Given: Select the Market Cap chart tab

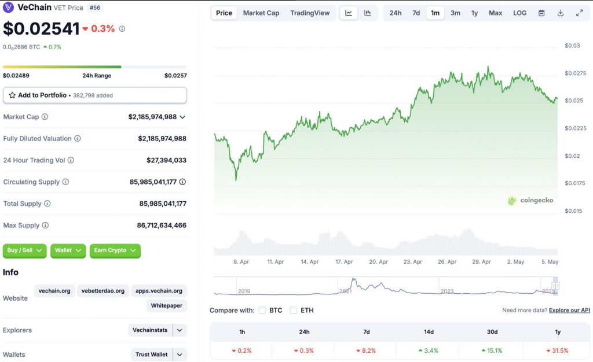Looking at the screenshot, I should 261,13.
